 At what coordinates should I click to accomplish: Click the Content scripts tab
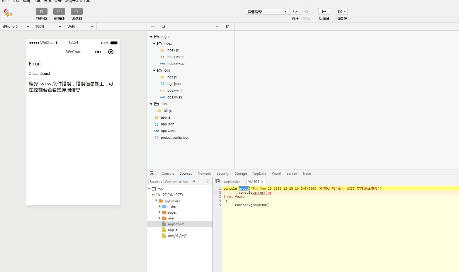click(176, 182)
